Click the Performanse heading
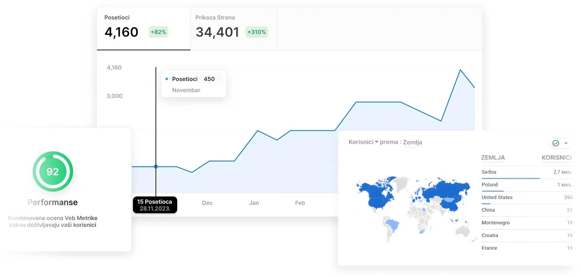 53,202
